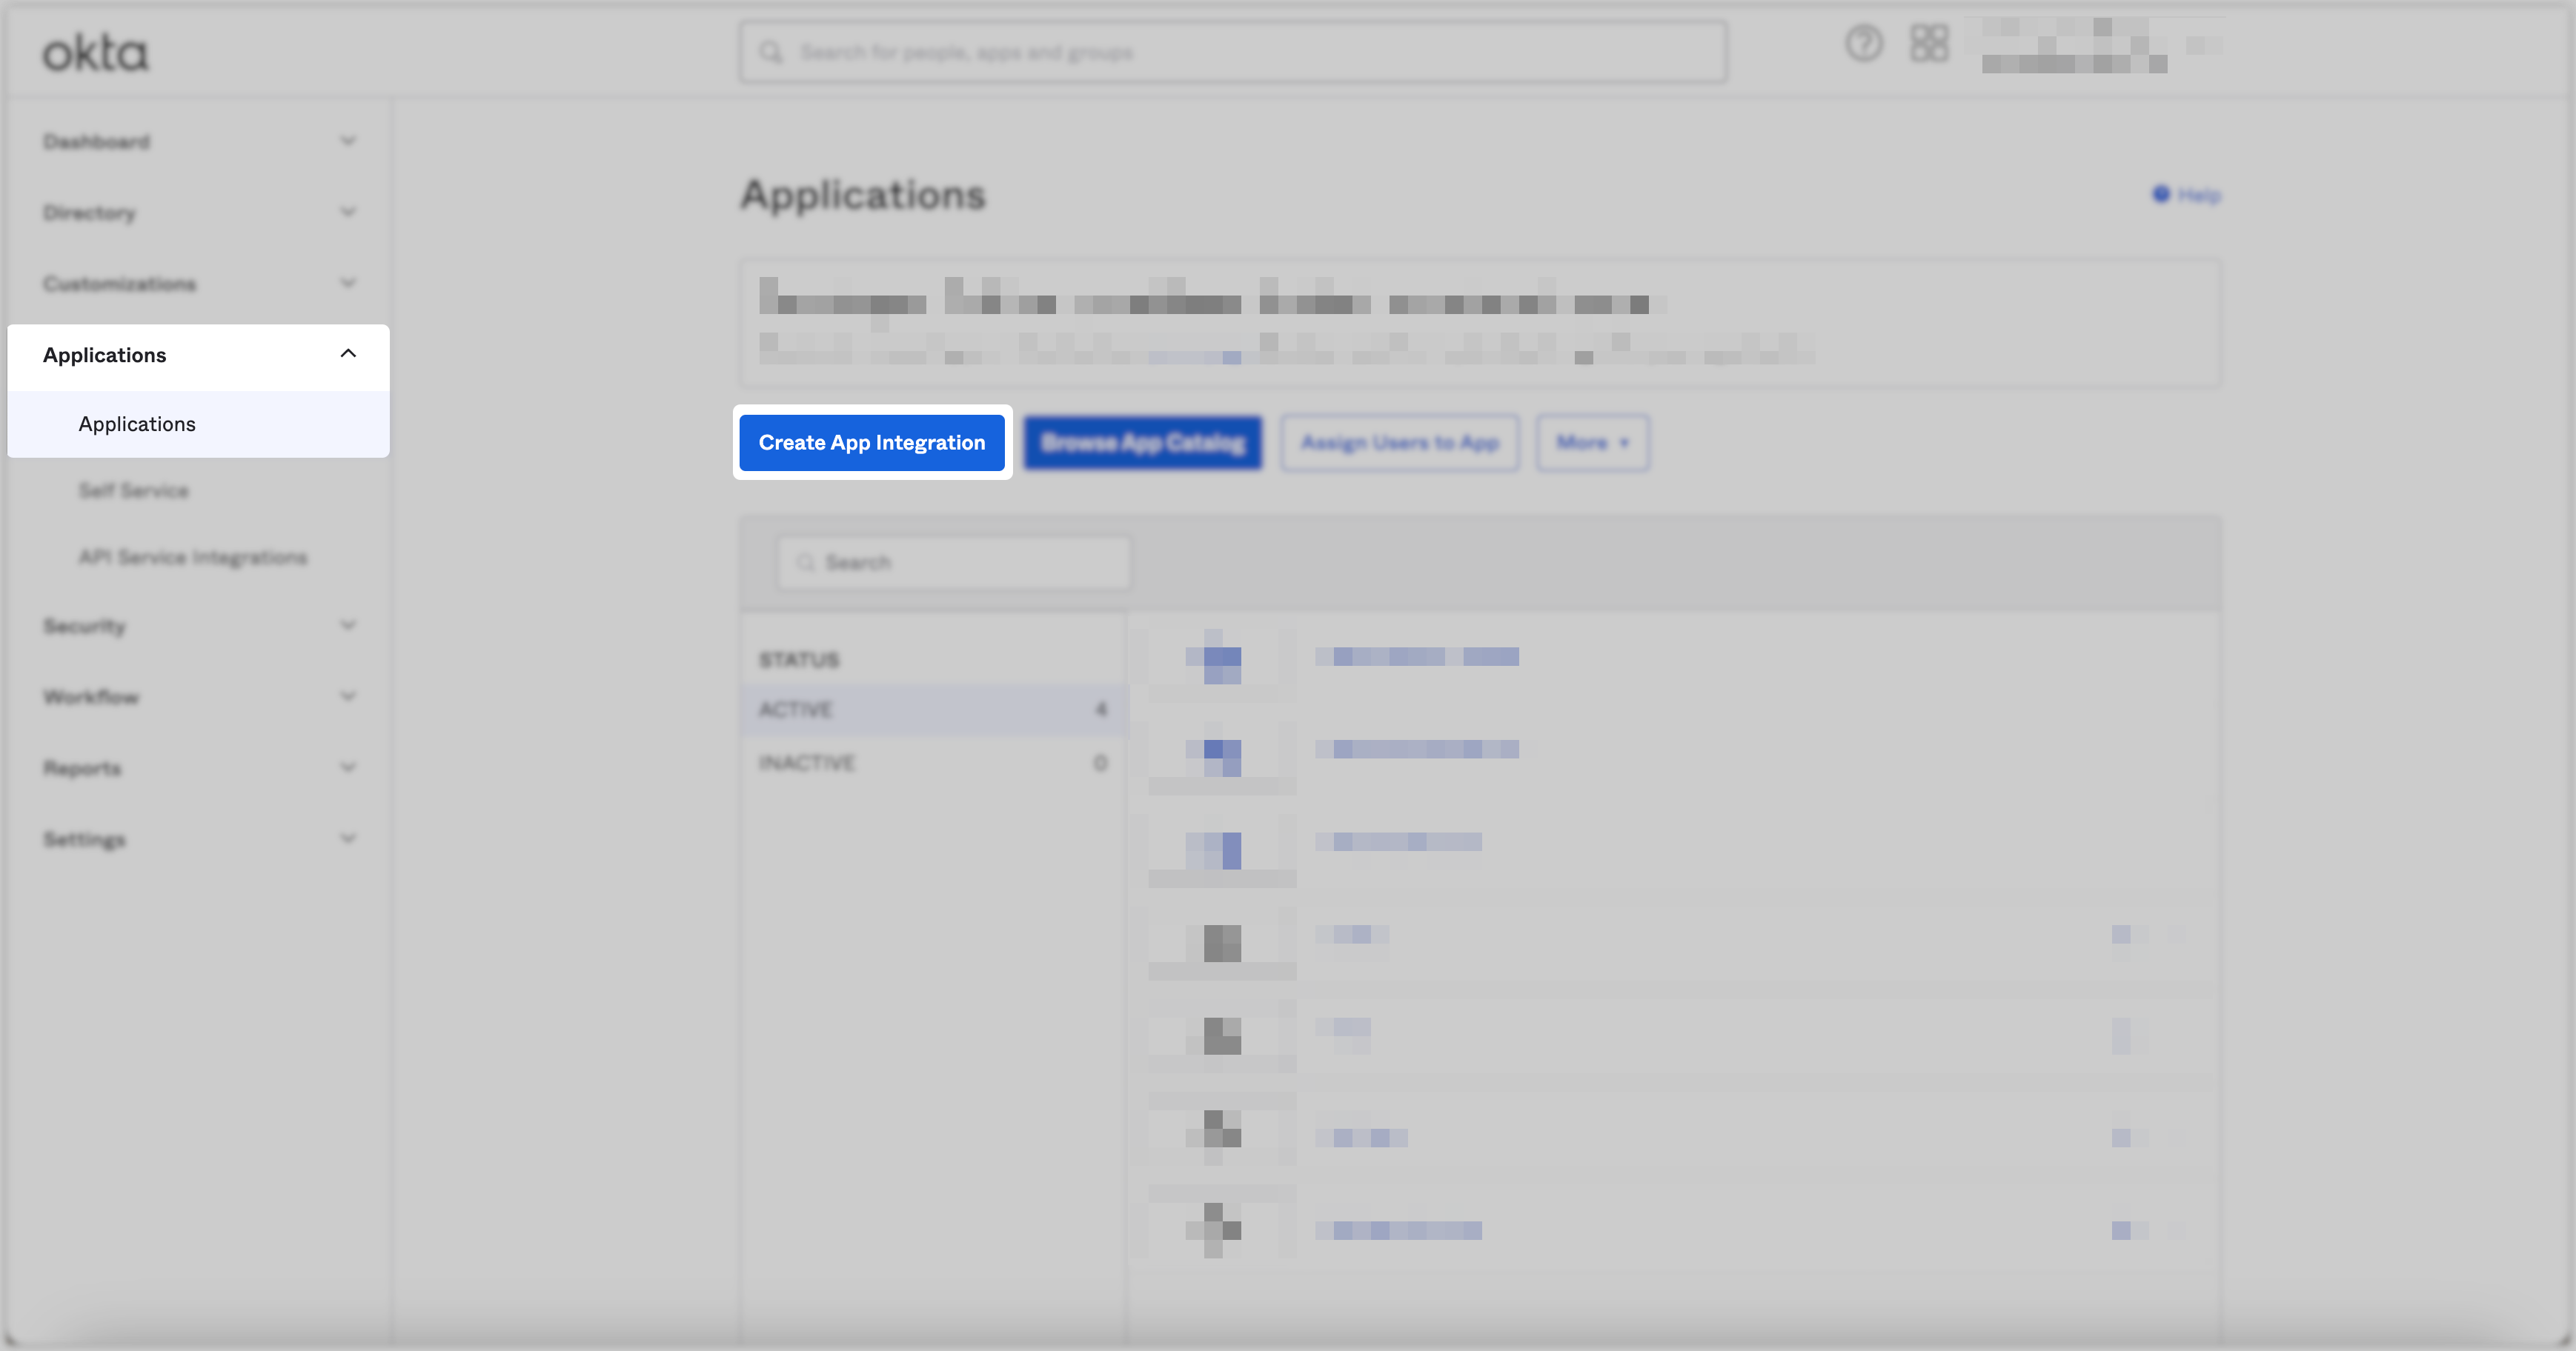
Task: Open API Service Integrations item
Action: point(193,558)
